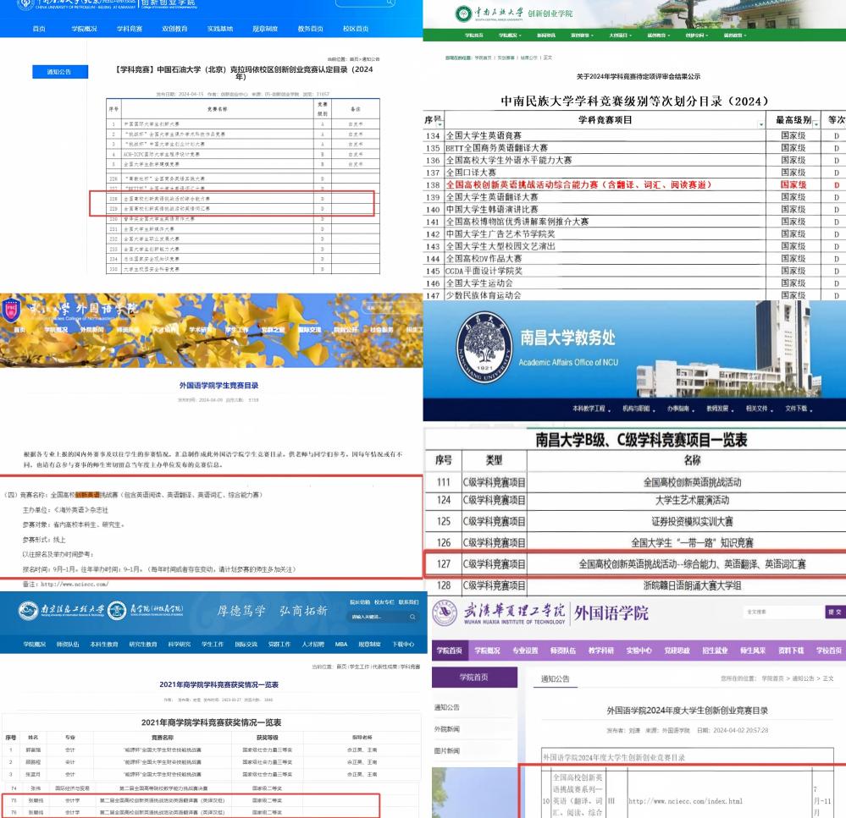846x818 pixels.
Task: Expand 相关文件 dropdown on 南昌大学 nav
Action: click(759, 409)
